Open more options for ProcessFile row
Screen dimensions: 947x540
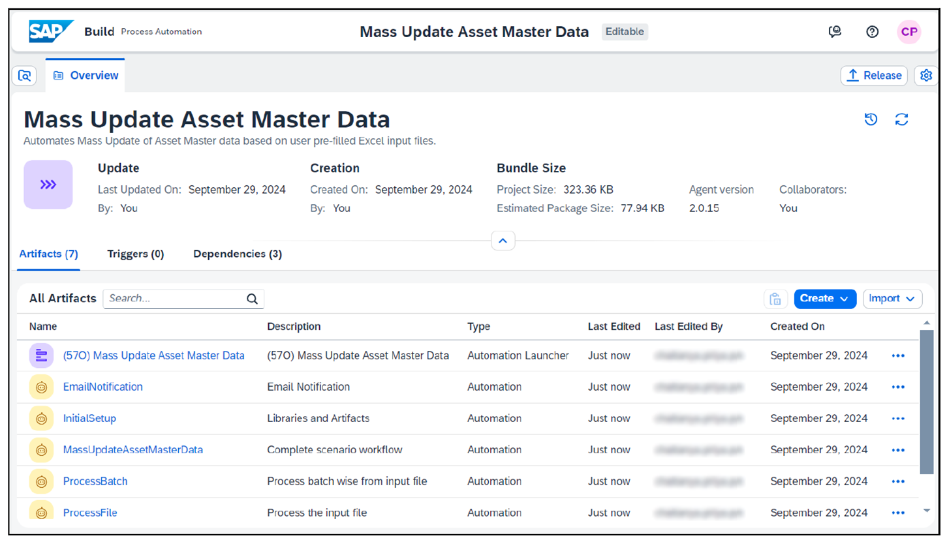click(898, 513)
